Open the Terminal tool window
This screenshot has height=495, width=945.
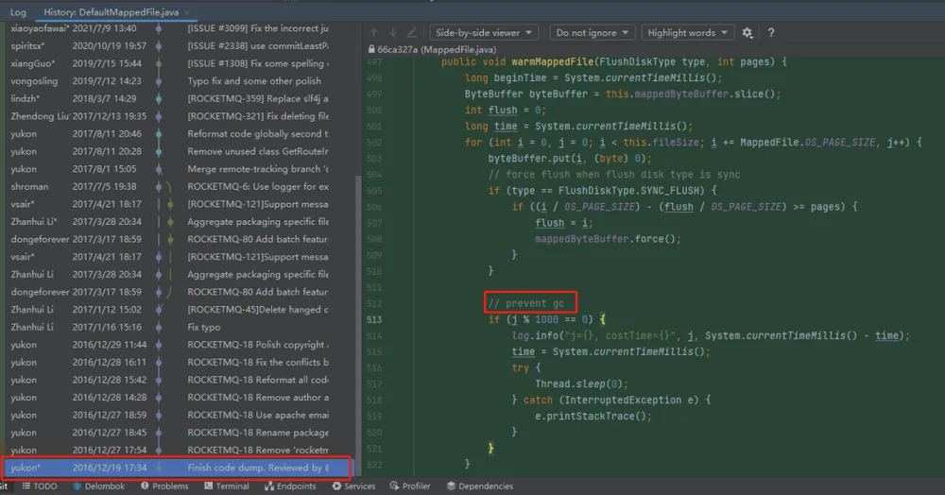[x=227, y=486]
